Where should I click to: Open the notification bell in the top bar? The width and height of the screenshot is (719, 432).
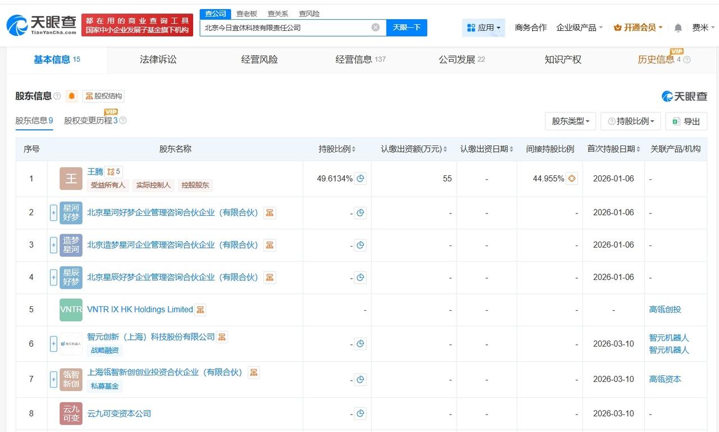678,28
